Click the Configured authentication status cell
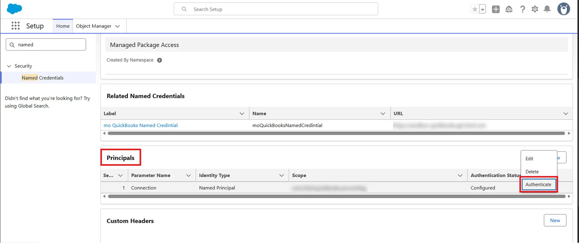Viewport: 579px width, 243px height. pyautogui.click(x=483, y=188)
